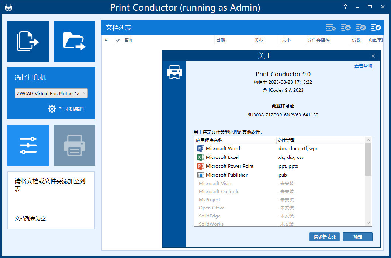Click the 文件类型 header in 关于 list
The height and width of the screenshot is (258, 391).
click(319, 140)
